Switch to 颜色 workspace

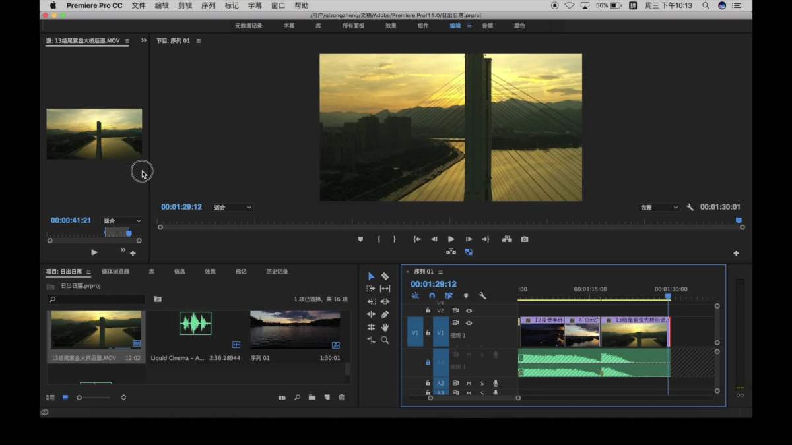(x=519, y=26)
